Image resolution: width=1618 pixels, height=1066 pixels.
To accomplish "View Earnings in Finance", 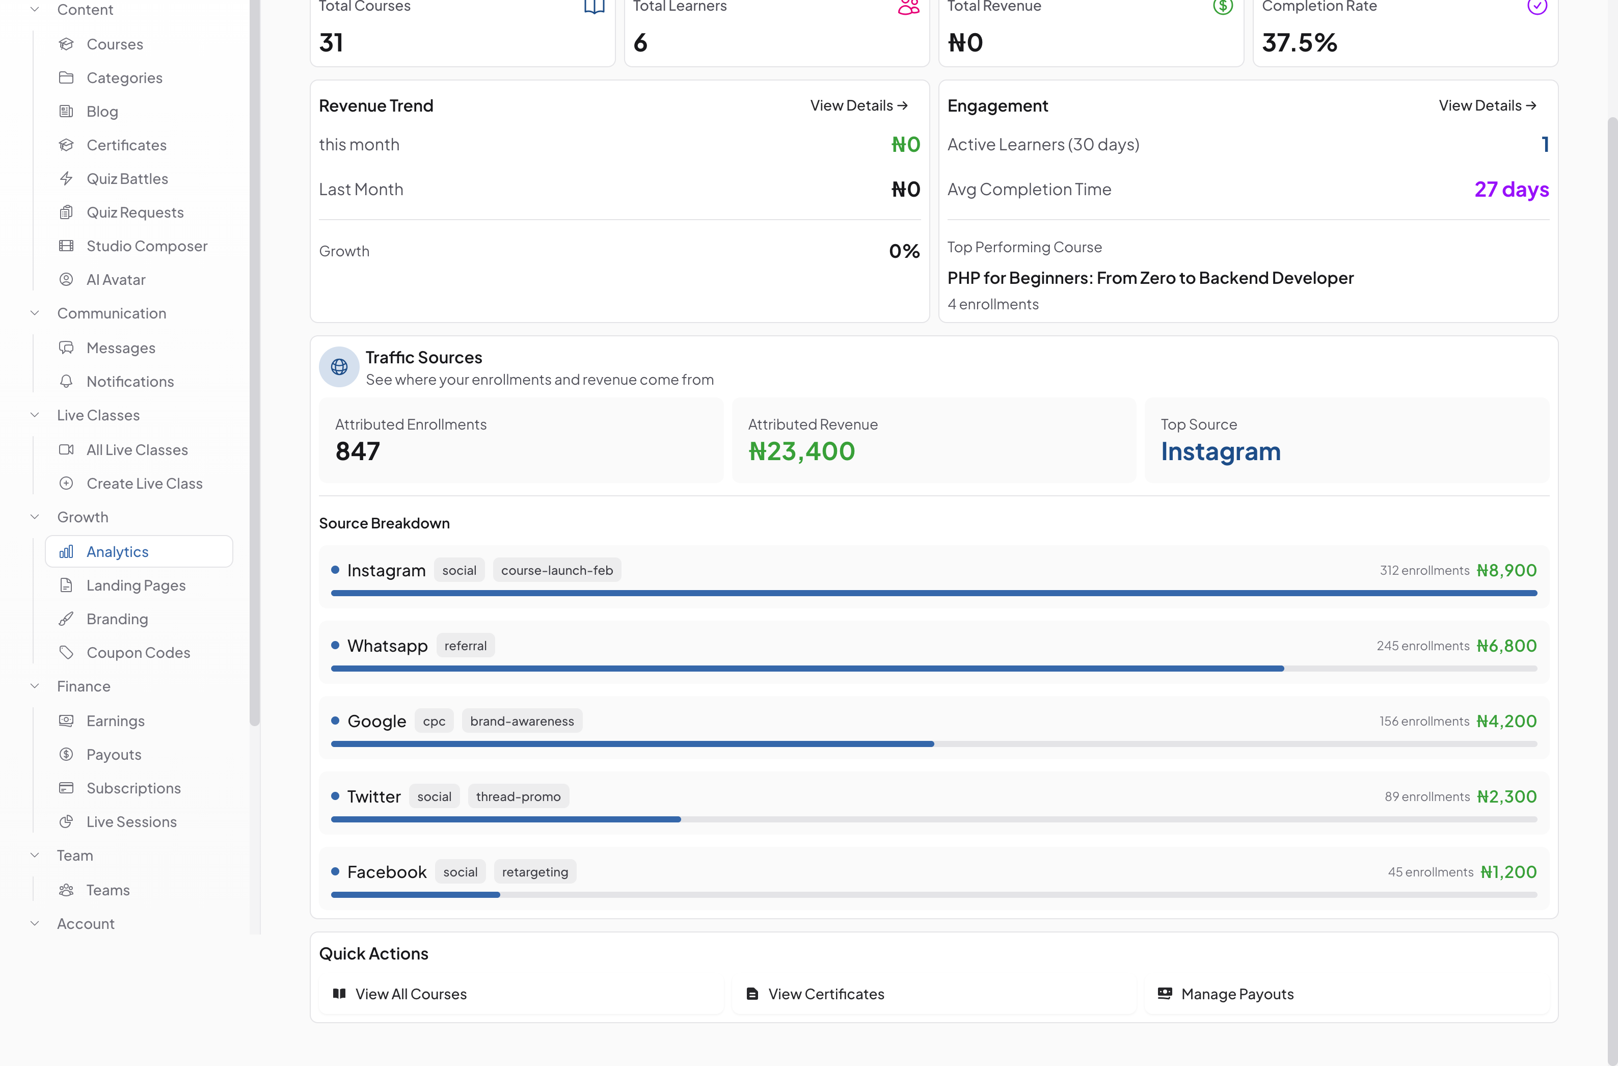I will coord(115,721).
